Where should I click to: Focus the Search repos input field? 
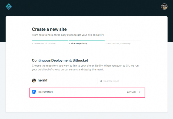(119, 81)
